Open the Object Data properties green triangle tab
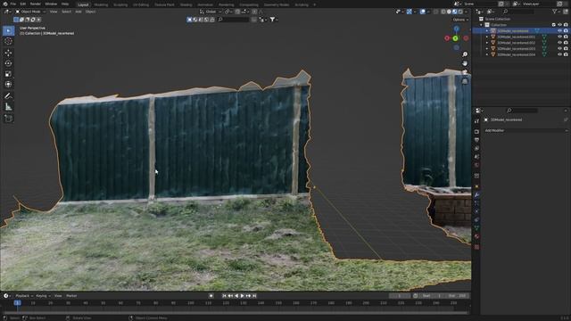571x321 pixels. coord(476,228)
